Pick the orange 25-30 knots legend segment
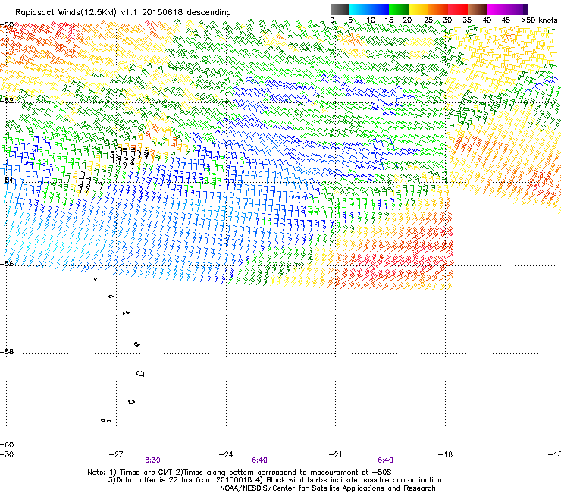Image resolution: width=561 pixels, height=493 pixels. pos(438,9)
